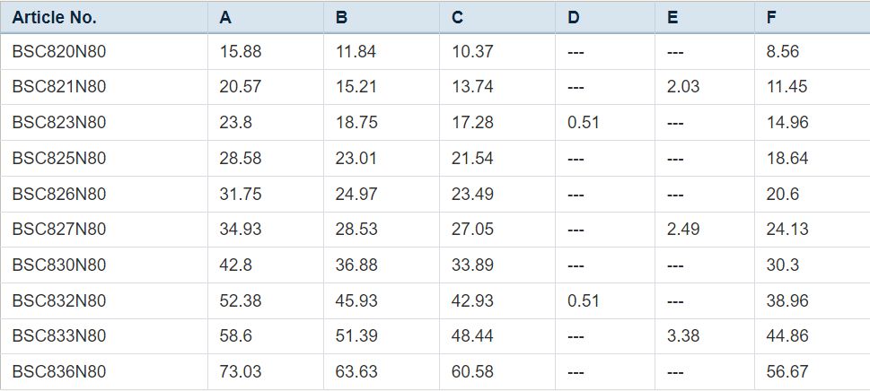
Task: Click article BSC826N80
Action: tap(59, 194)
